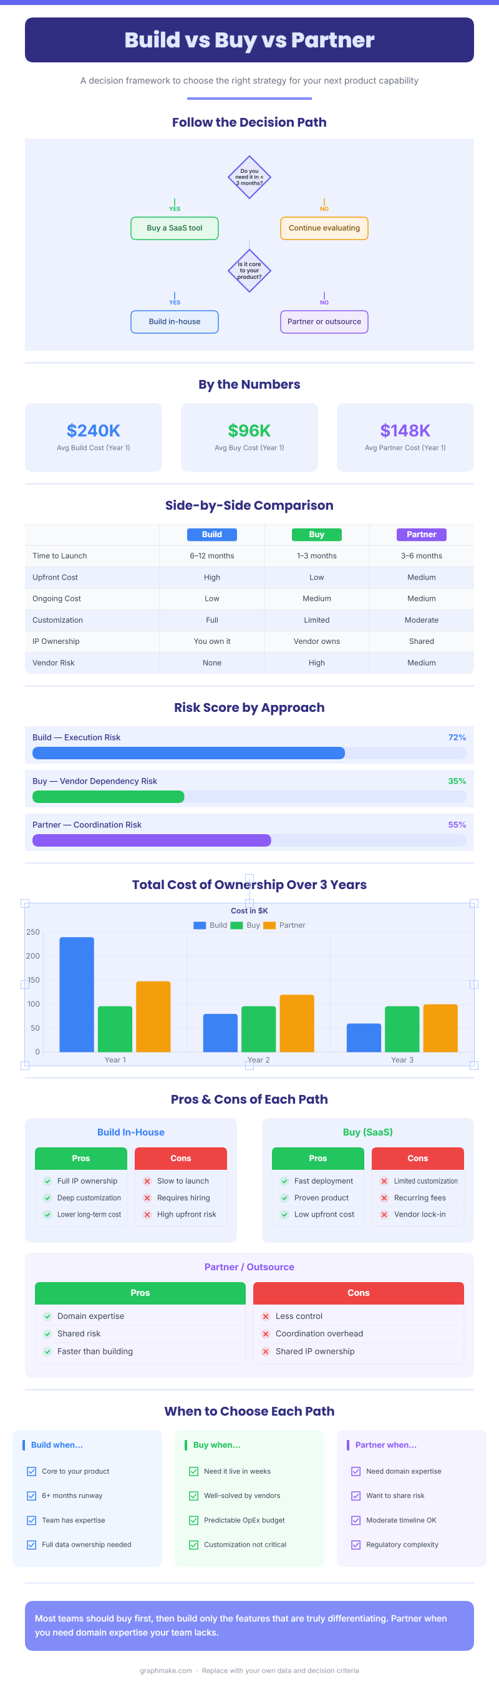Image resolution: width=499 pixels, height=1697 pixels.
Task: Click the 'Partner or outsource' box
Action: click(324, 322)
